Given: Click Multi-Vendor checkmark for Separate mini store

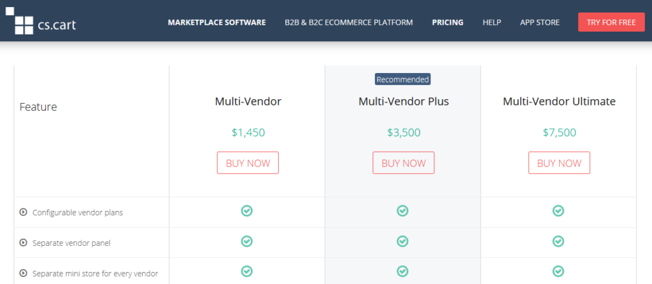Looking at the screenshot, I should click(247, 271).
